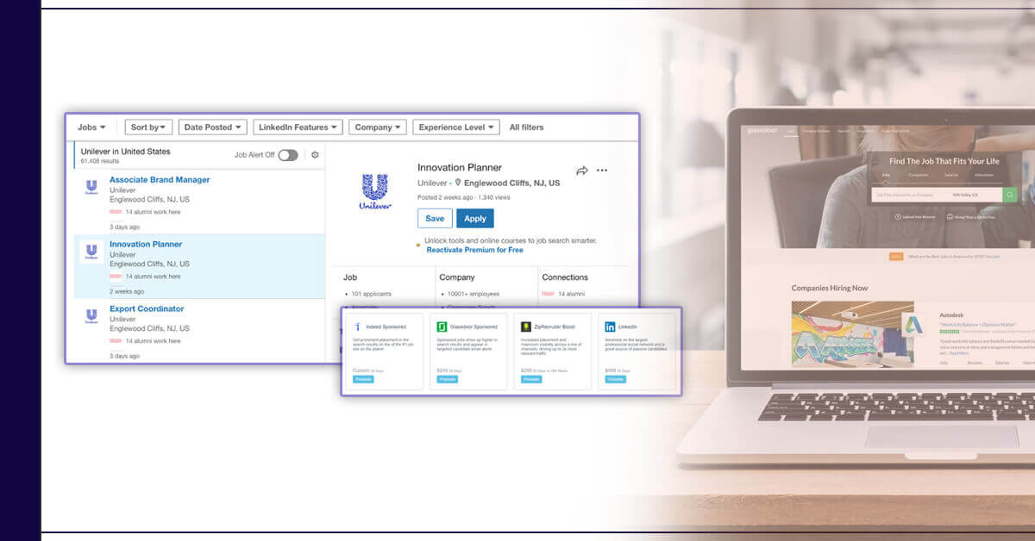
Task: Click Unilever logo beside Associate Brand Manager
Action: click(x=91, y=187)
